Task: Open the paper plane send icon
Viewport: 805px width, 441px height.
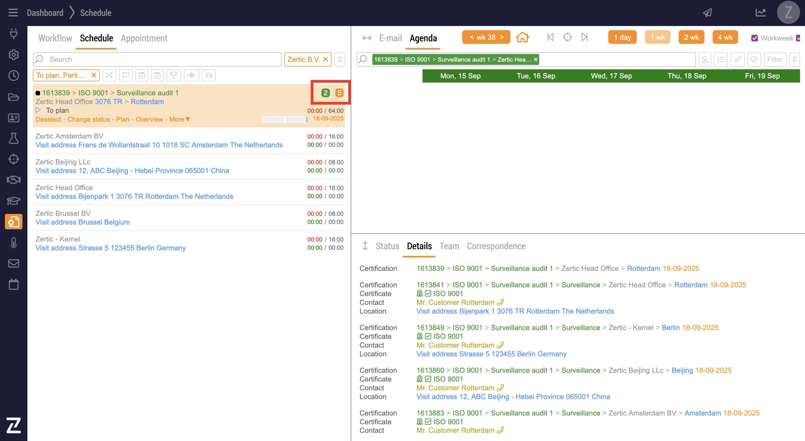Action: coord(708,13)
